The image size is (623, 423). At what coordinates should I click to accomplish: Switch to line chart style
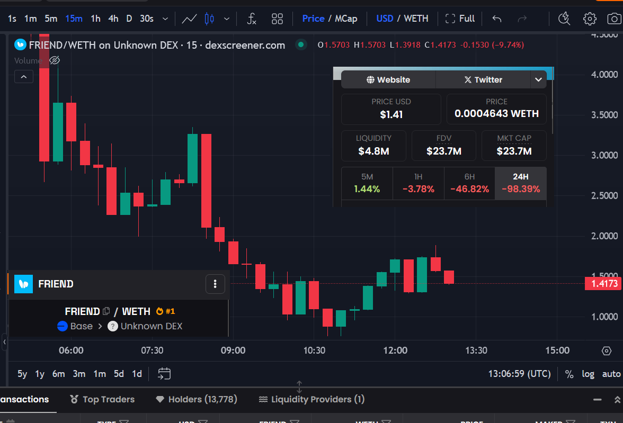coord(189,19)
